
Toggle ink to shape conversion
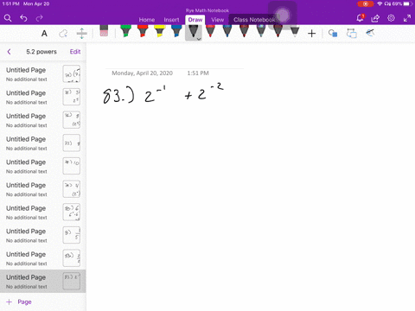(x=352, y=34)
